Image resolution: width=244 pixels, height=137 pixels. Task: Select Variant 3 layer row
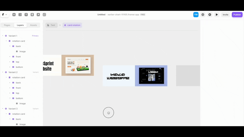point(21,109)
